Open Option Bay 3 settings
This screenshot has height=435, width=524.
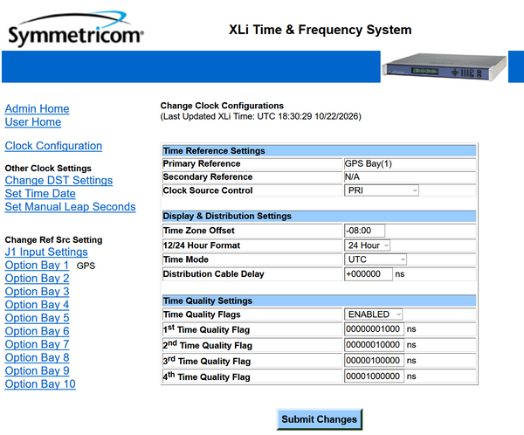37,292
